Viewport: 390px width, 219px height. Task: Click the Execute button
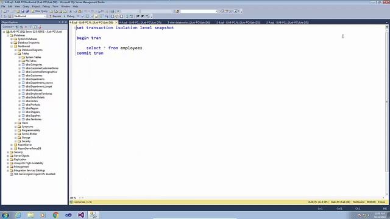pos(55,16)
